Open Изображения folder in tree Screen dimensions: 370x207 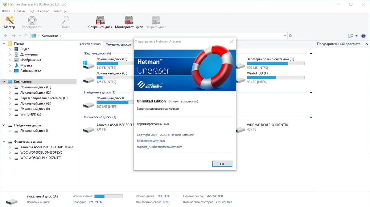pyautogui.click(x=31, y=60)
